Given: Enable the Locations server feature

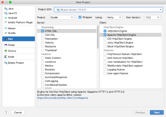Looking at the screenshot, I should (43, 62).
